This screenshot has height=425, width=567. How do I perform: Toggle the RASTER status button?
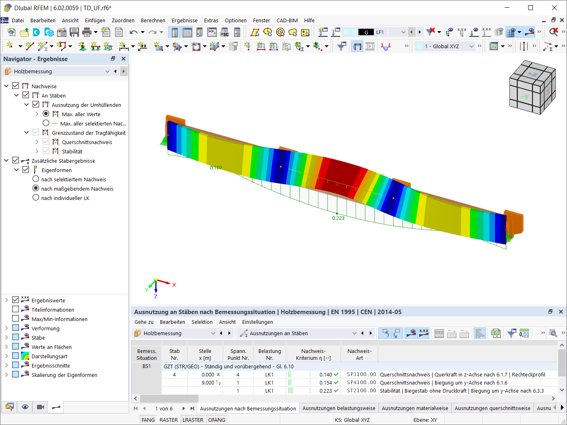coord(169,420)
